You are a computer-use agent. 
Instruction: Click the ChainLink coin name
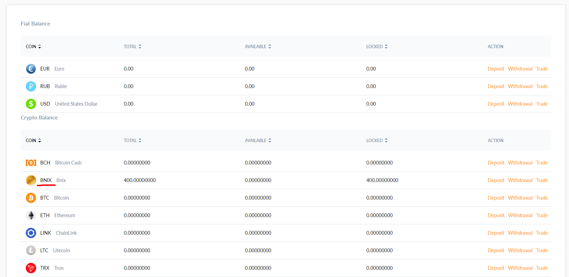(66, 233)
